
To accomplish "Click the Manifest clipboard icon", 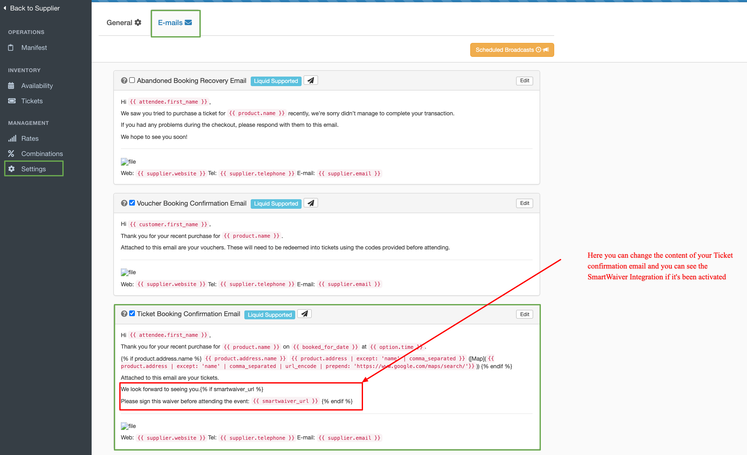I will click(11, 48).
